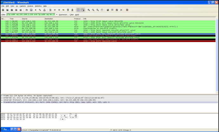
Task: Open the capture interfaces list icon
Action: [3, 10]
